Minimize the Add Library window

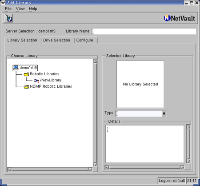(186, 3)
